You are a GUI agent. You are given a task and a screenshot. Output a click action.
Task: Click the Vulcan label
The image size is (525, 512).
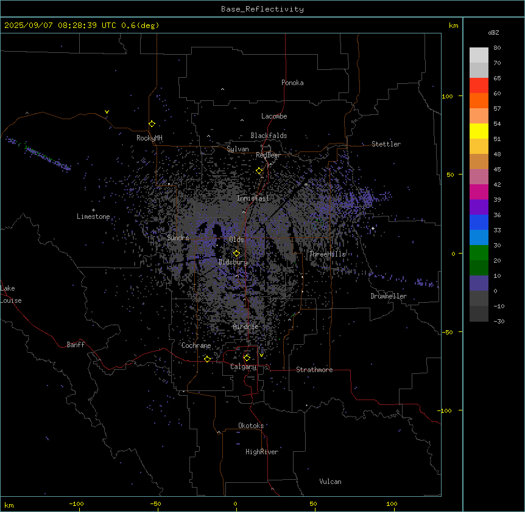click(x=331, y=482)
